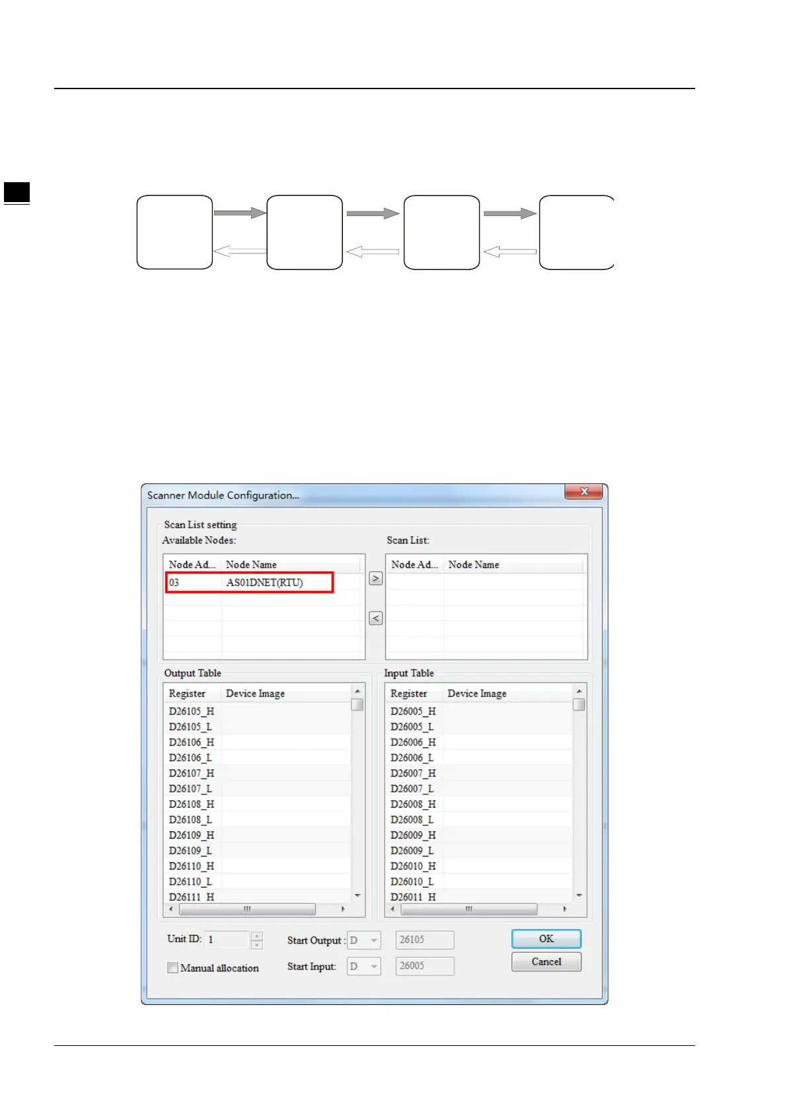Select node 03 AS01DNET(RTU) in Available Nodes

250,582
